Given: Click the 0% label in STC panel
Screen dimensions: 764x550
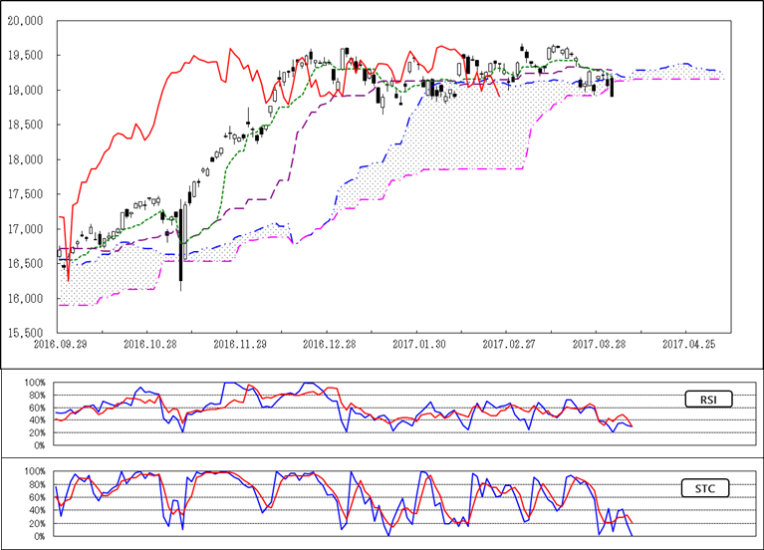Looking at the screenshot, I should click(38, 537).
